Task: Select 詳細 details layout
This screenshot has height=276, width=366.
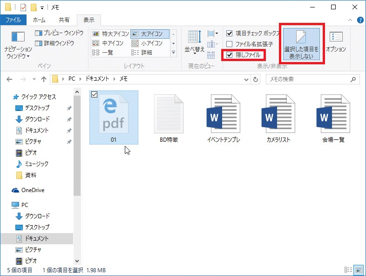Action: pyautogui.click(x=142, y=53)
